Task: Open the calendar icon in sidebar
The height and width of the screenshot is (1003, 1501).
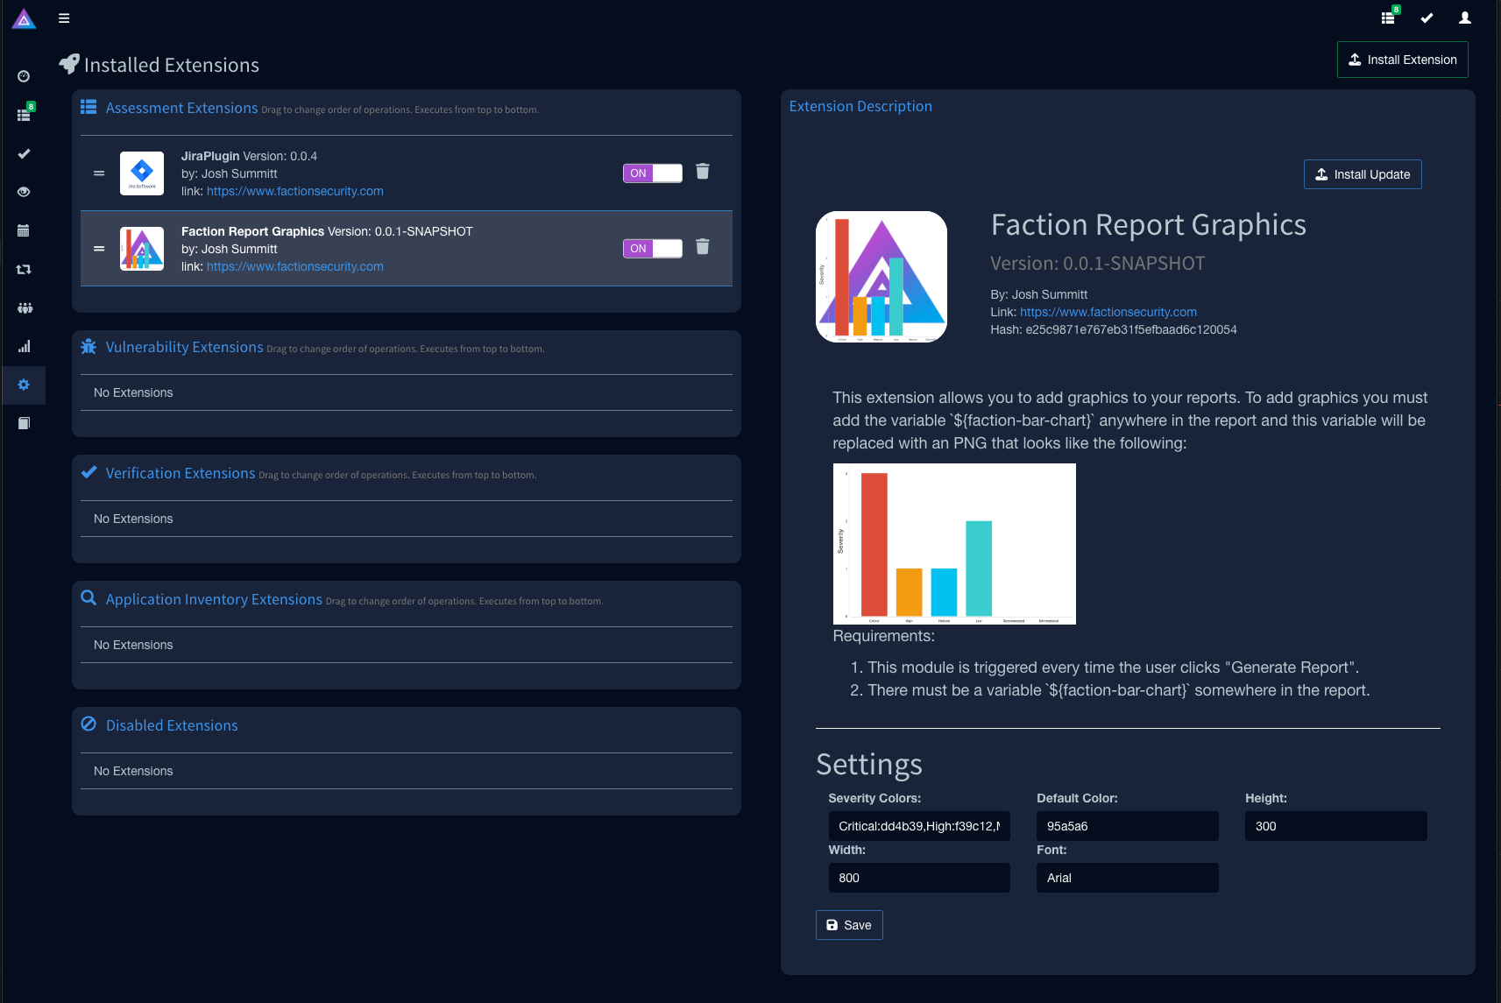Action: pos(24,230)
